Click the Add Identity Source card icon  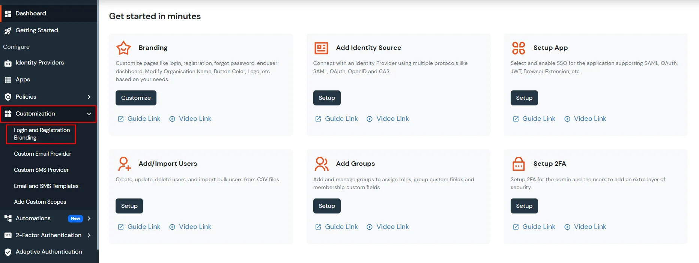(x=321, y=48)
